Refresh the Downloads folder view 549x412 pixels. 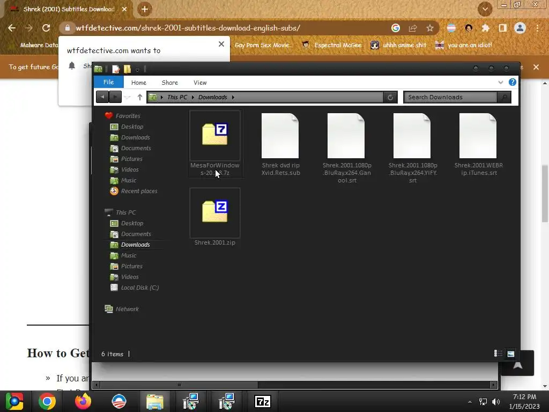click(390, 98)
